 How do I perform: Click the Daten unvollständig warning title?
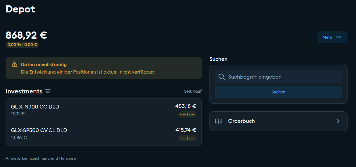[x=44, y=65]
